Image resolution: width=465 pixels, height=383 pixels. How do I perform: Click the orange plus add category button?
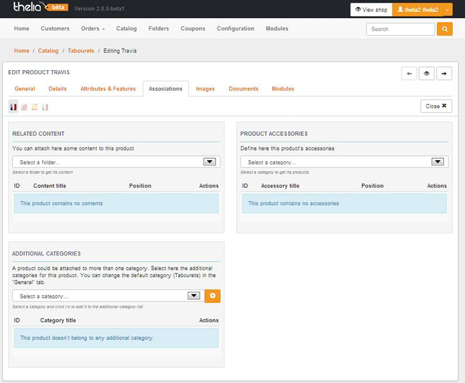pyautogui.click(x=213, y=296)
